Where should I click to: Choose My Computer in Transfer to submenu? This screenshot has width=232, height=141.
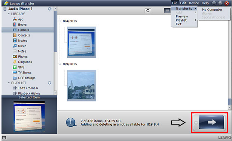(212, 10)
